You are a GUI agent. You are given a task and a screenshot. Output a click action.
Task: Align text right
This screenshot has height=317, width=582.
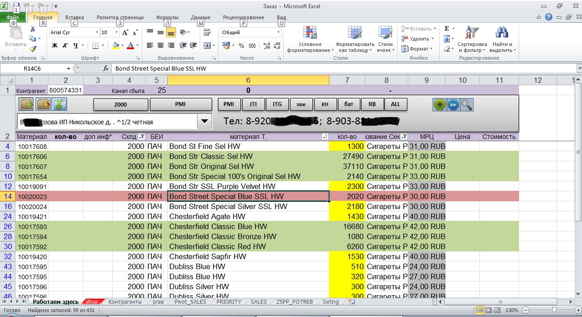pyautogui.click(x=171, y=46)
